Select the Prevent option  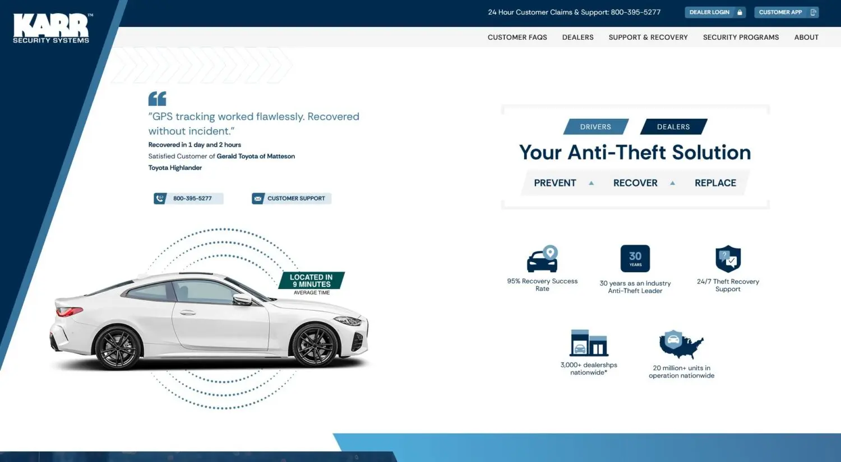(555, 183)
